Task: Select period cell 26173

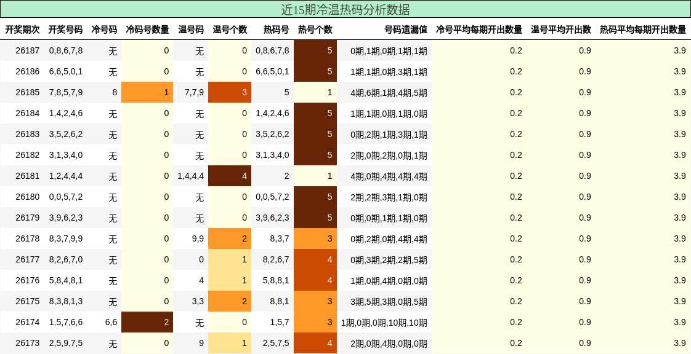Action: coord(27,343)
